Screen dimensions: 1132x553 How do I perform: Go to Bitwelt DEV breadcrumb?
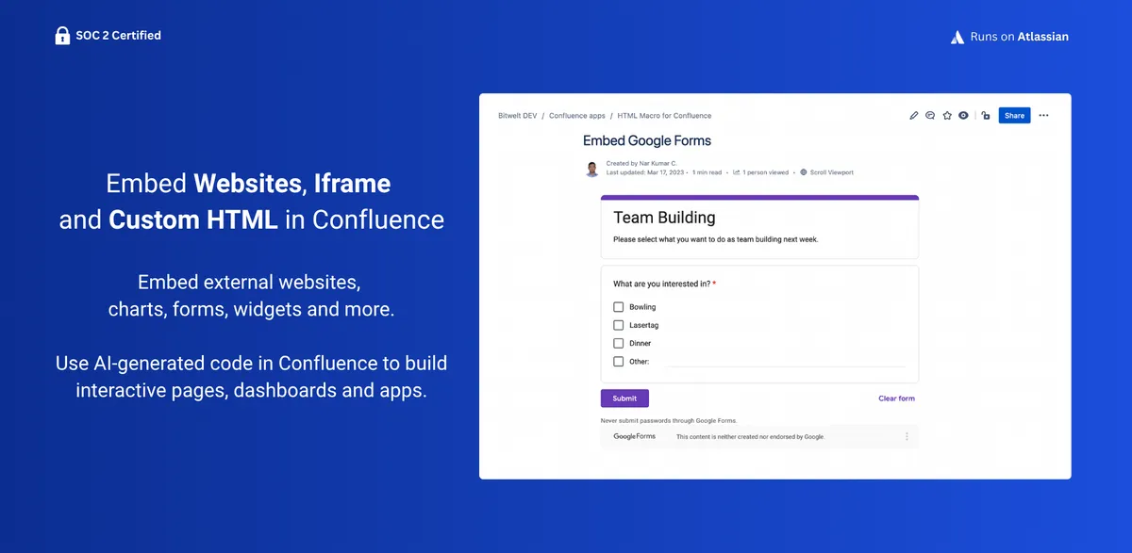tap(518, 116)
